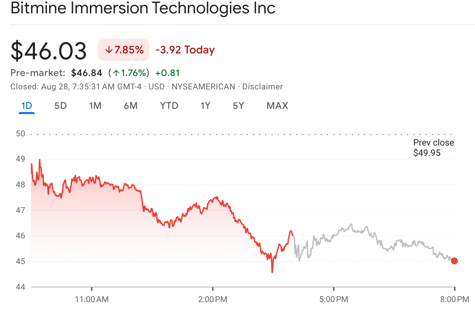Open the 1M chart range
475x311 pixels.
click(95, 106)
